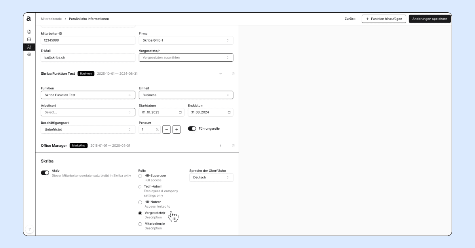The width and height of the screenshot is (475, 248).
Task: Go to Mitarbeitende breadcrumb
Action: point(51,19)
